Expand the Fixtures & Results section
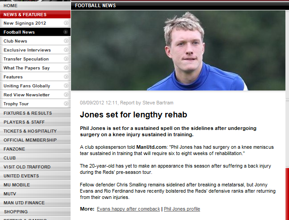289x220 pixels. 35,113
